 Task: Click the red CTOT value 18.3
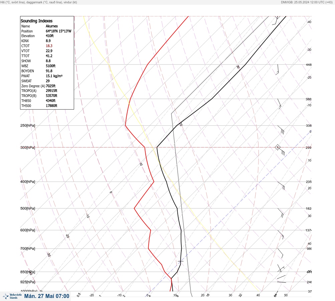click(x=49, y=46)
